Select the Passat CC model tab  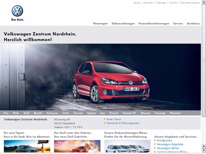(x=129, y=113)
